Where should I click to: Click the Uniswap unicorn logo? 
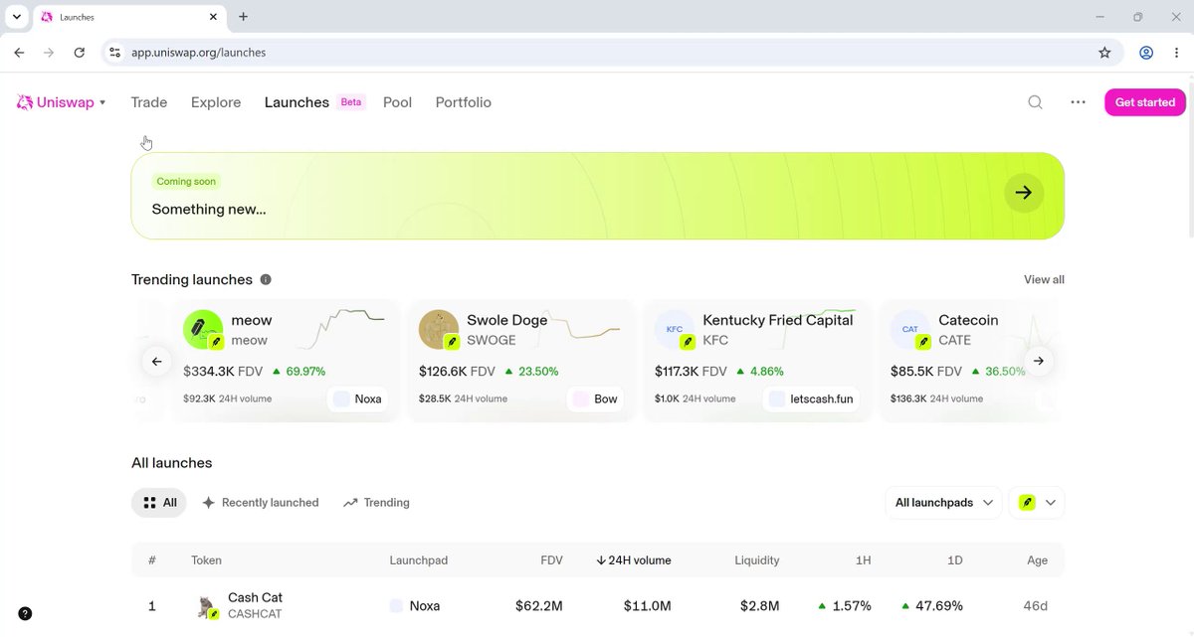click(x=25, y=102)
